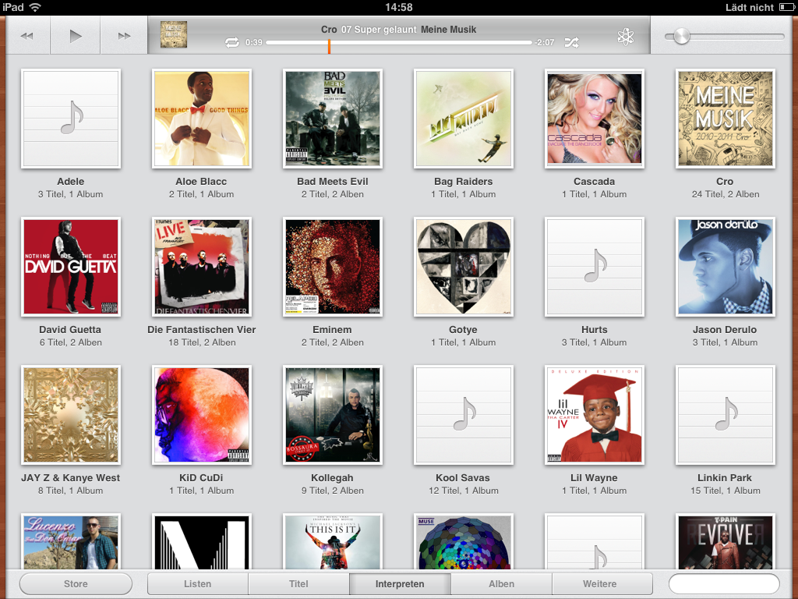Toggle the repeat mode icon
The width and height of the screenshot is (798, 599).
point(232,43)
